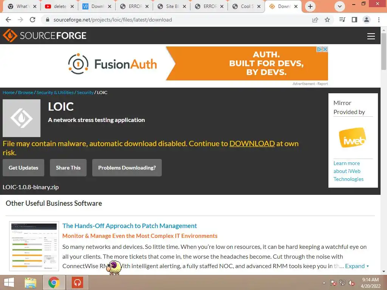The width and height of the screenshot is (387, 290).
Task: Switch to the YouTube "delete" tab
Action: coord(59,6)
